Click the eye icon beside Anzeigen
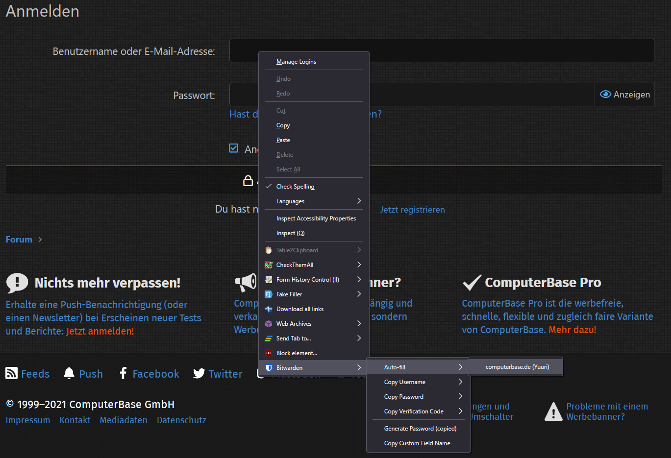The image size is (671, 458). [606, 95]
